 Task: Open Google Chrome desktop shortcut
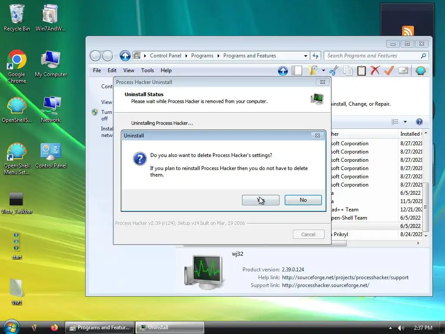[x=17, y=67]
